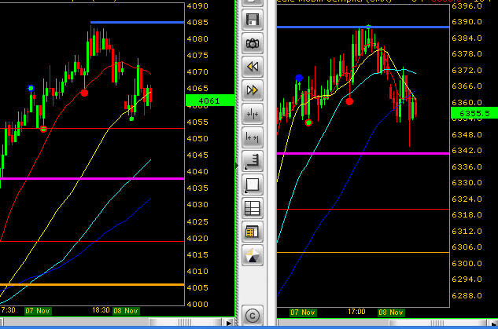Image resolution: width=498 pixels, height=329 pixels.
Task: Click the circled C button
Action: [253, 316]
